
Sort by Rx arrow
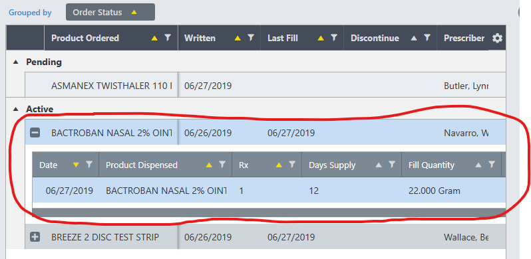[279, 165]
